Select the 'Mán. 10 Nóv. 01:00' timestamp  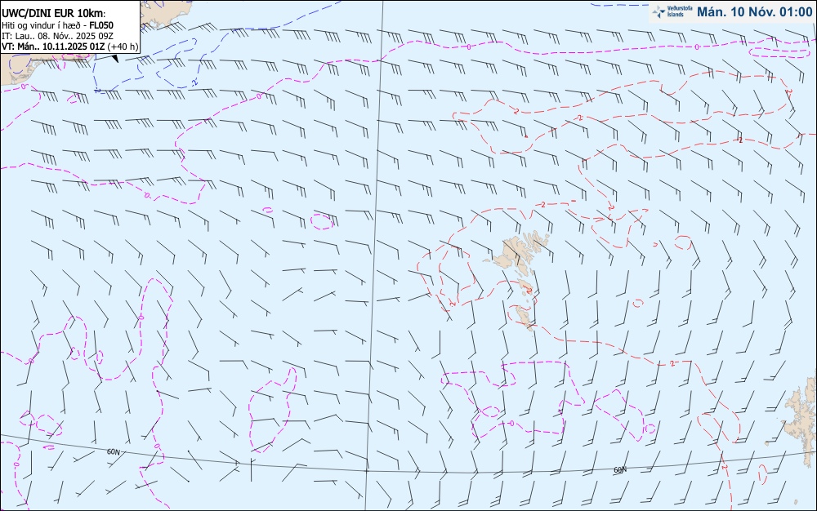(x=754, y=11)
